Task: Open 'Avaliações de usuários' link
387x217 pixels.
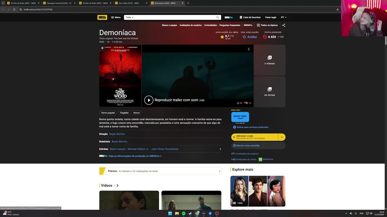Action: pos(190,25)
